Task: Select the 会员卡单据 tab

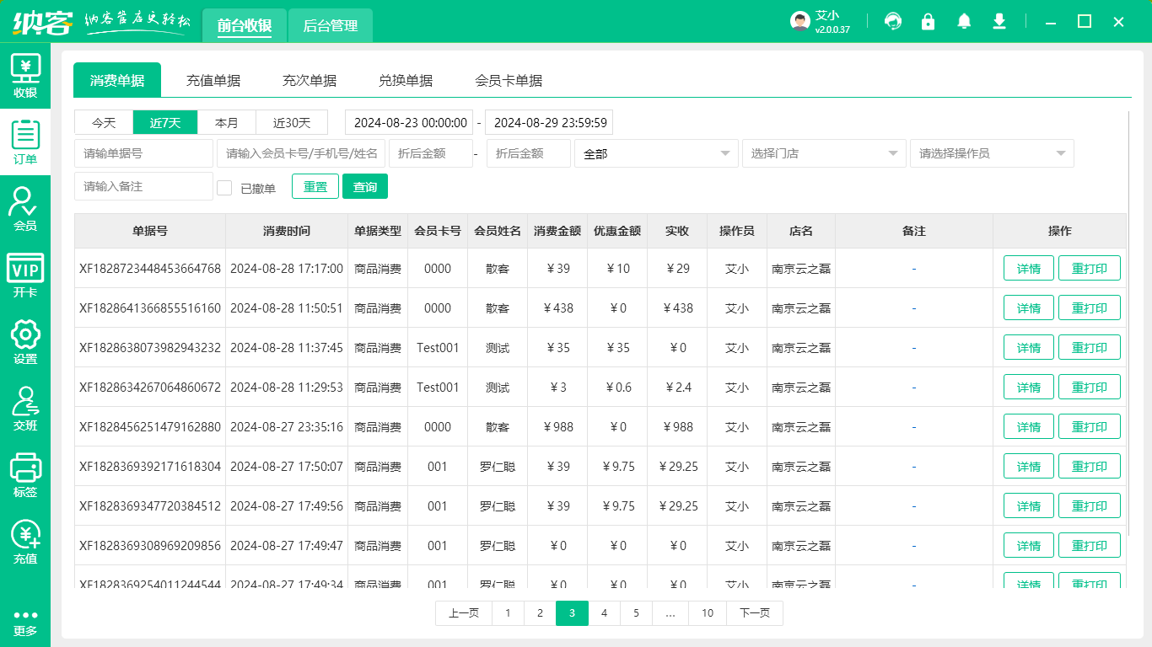Action: [509, 81]
